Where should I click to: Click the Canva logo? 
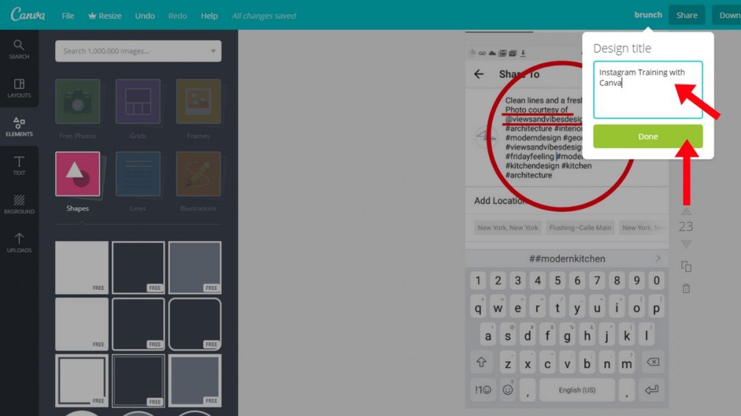[x=28, y=14]
